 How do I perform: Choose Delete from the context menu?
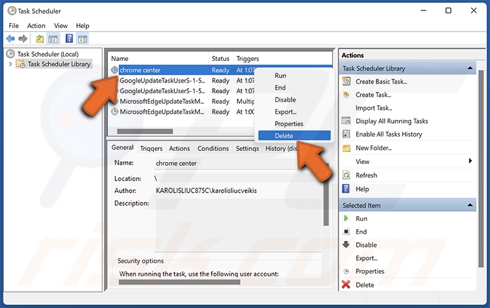click(x=284, y=136)
